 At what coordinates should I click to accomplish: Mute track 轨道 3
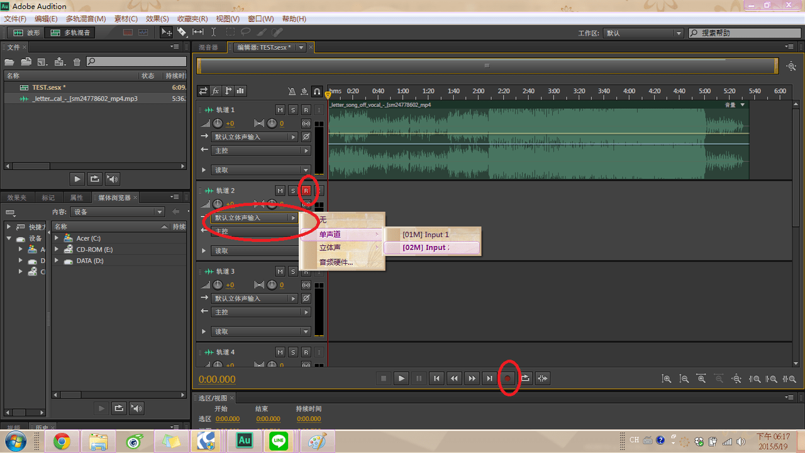tap(280, 272)
